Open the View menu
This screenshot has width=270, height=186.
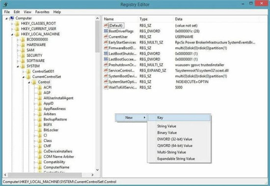[x=27, y=12]
